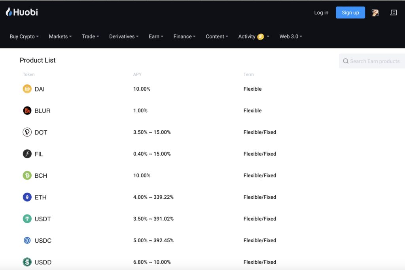Click the 10.00% APY in DAI row

pos(142,89)
